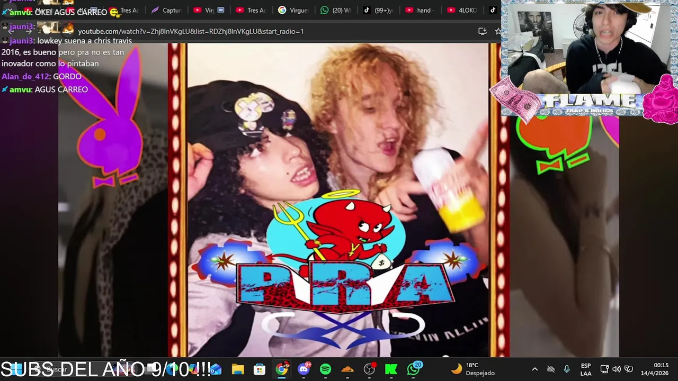Click the muted camera/offline tray icon
The image size is (678, 381).
click(551, 369)
